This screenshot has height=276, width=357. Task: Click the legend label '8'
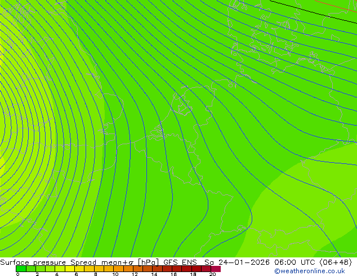(96, 274)
